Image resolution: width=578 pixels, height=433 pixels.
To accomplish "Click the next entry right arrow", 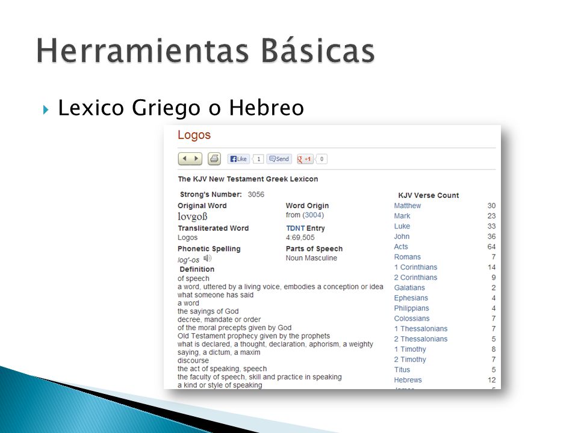I will pos(196,159).
